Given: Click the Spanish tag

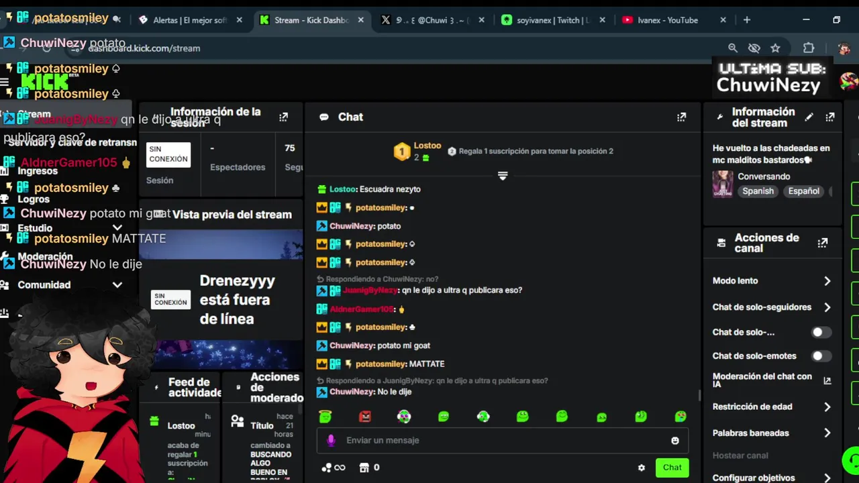Looking at the screenshot, I should pyautogui.click(x=758, y=191).
